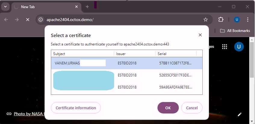Image resolution: width=255 pixels, height=124 pixels.
Task: Close the Select a certificate dialog
Action: 200,35
